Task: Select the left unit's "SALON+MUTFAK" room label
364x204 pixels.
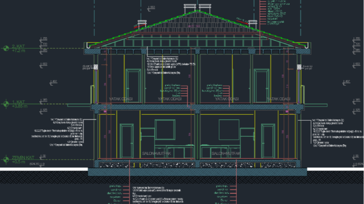Action: [157, 153]
